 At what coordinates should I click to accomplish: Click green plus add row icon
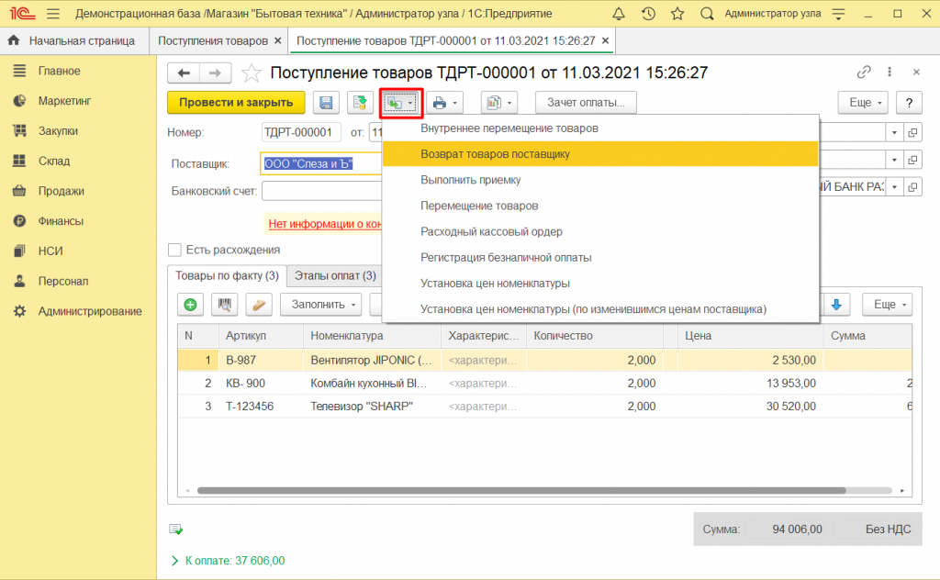pyautogui.click(x=190, y=305)
